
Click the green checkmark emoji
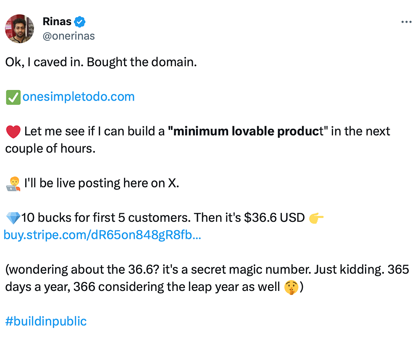(x=12, y=97)
